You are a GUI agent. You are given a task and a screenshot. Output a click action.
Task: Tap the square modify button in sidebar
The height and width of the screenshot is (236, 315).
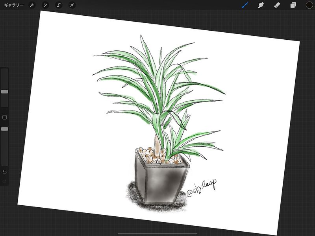point(5,117)
